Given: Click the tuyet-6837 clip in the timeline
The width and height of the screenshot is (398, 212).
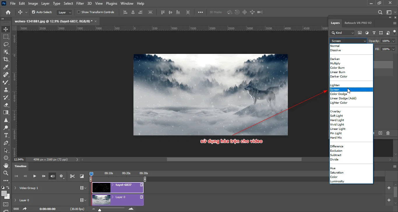Looking at the screenshot, I should [122, 188].
